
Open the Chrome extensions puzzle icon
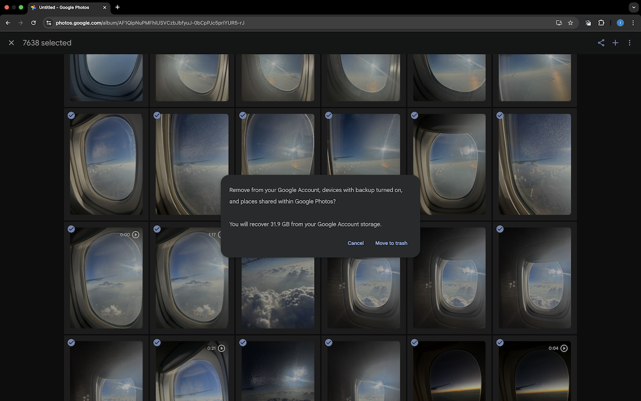(x=601, y=23)
